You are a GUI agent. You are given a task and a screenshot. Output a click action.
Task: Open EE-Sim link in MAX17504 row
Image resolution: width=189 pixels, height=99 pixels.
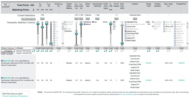pyautogui.click(x=148, y=63)
